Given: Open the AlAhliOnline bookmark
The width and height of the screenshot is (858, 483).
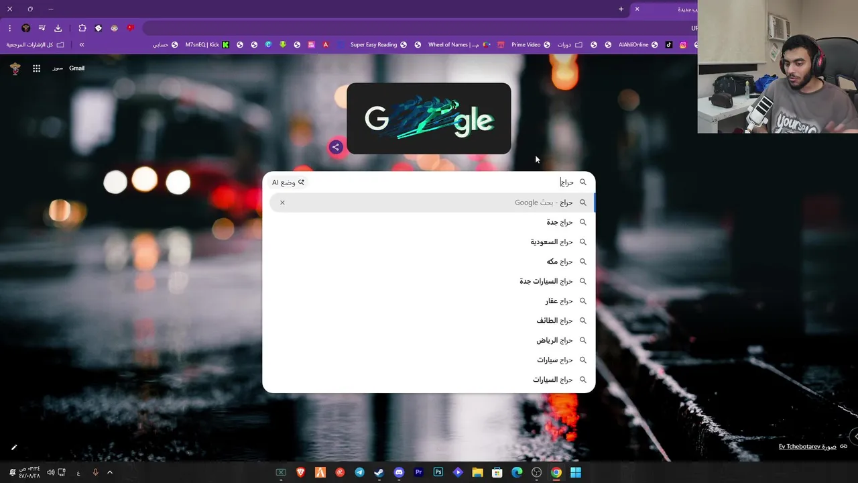Looking at the screenshot, I should (x=637, y=45).
